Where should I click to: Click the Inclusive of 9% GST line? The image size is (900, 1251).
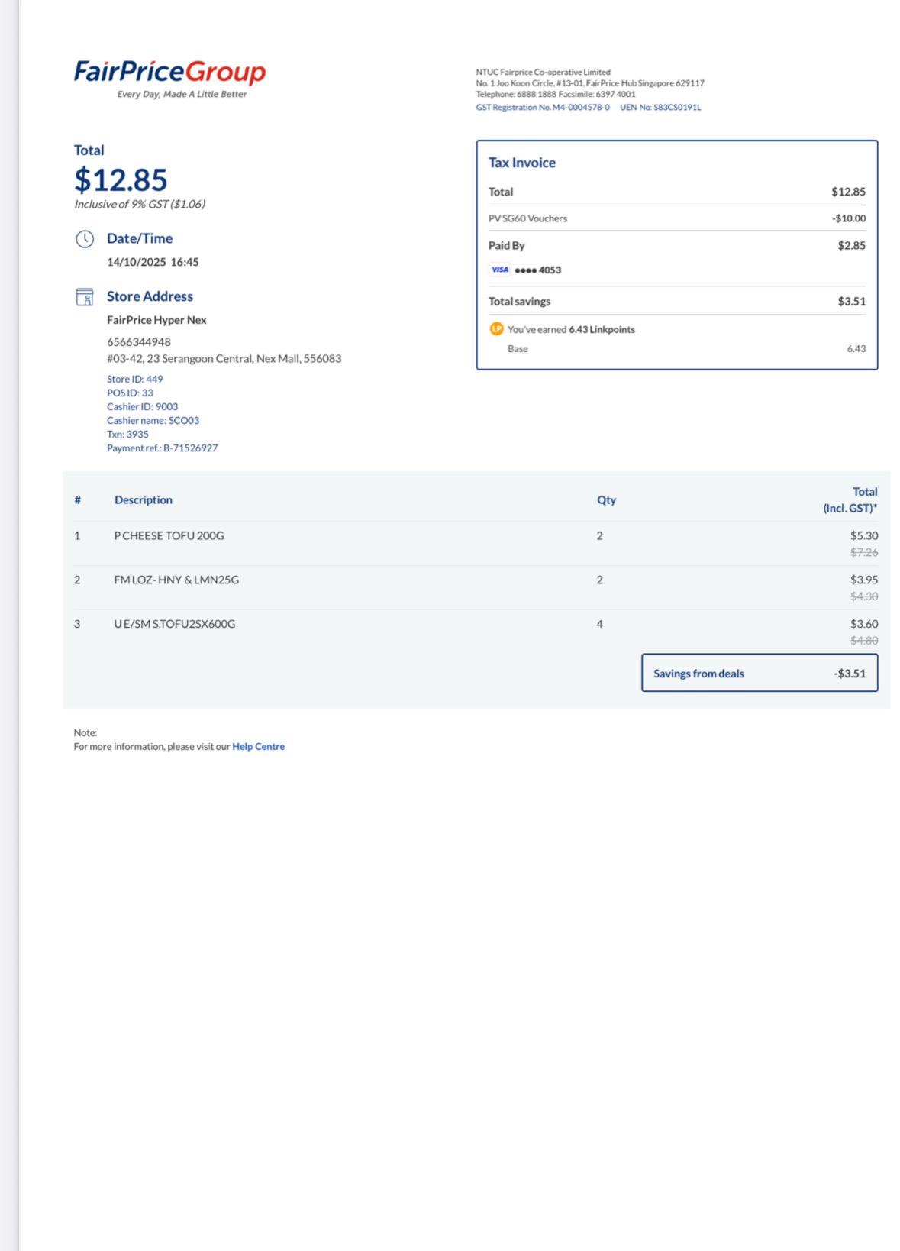(140, 205)
